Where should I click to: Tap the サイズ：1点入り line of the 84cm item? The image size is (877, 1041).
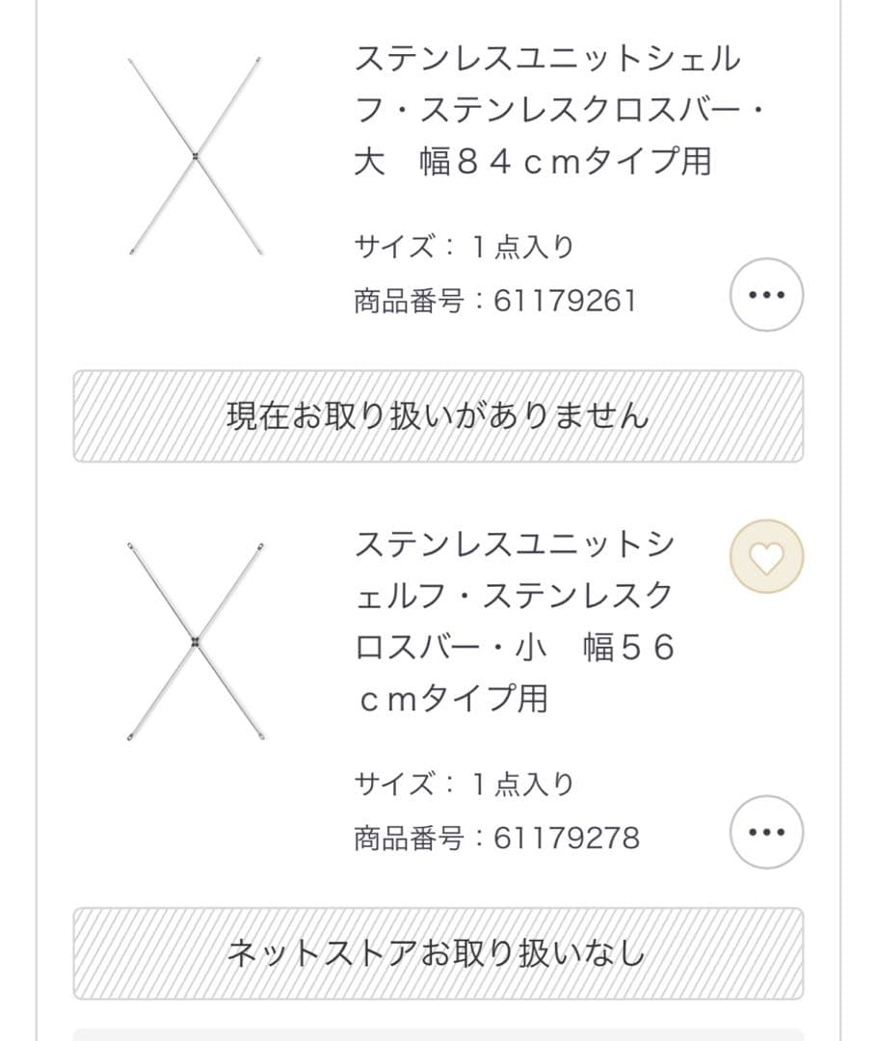464,248
